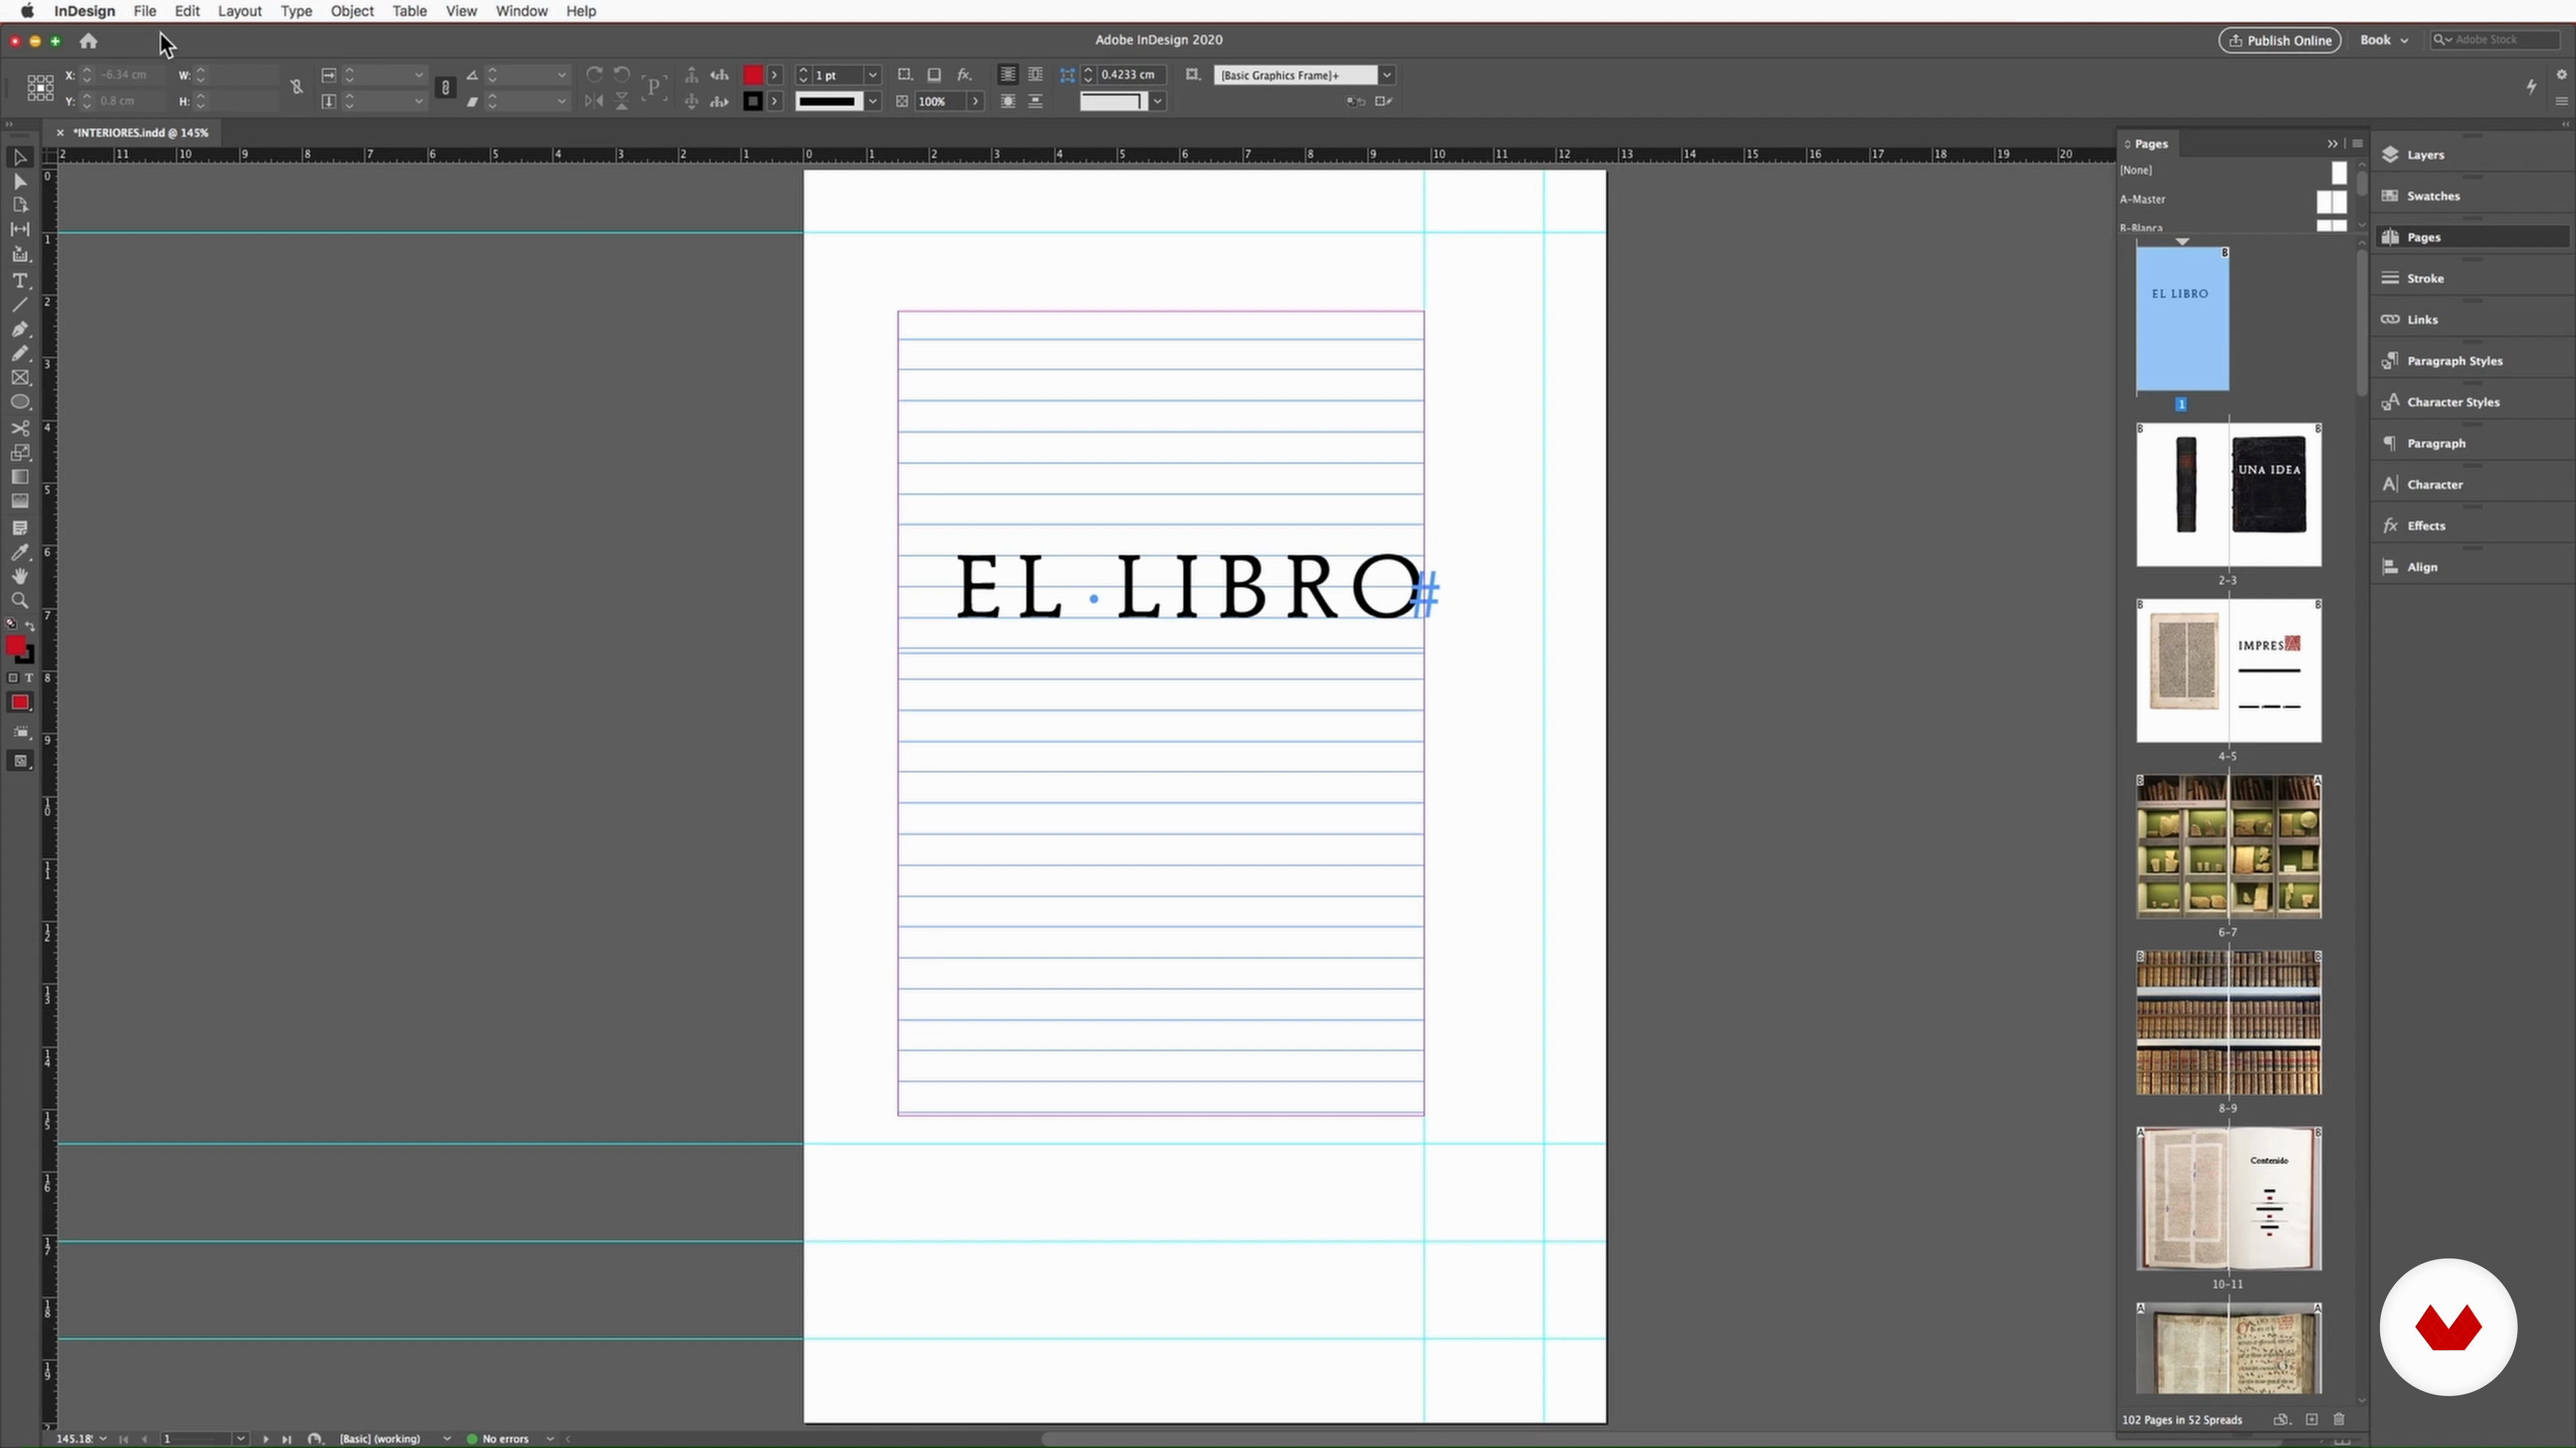
Task: Reset default fill and stroke
Action: tap(11, 623)
